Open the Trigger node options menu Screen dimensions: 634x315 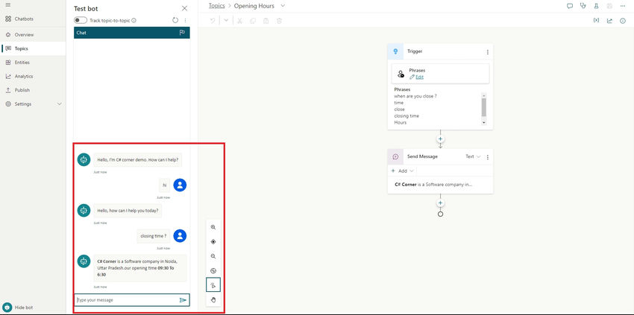point(488,52)
